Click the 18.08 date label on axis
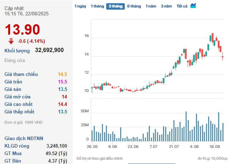Image resolution: width=236 pixels, height=164 pixels. tap(215, 147)
